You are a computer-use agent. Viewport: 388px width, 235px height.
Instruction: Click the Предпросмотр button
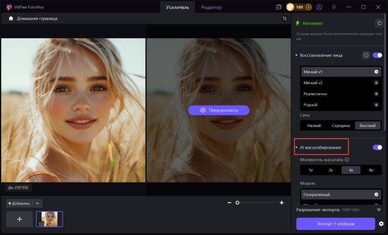[219, 110]
